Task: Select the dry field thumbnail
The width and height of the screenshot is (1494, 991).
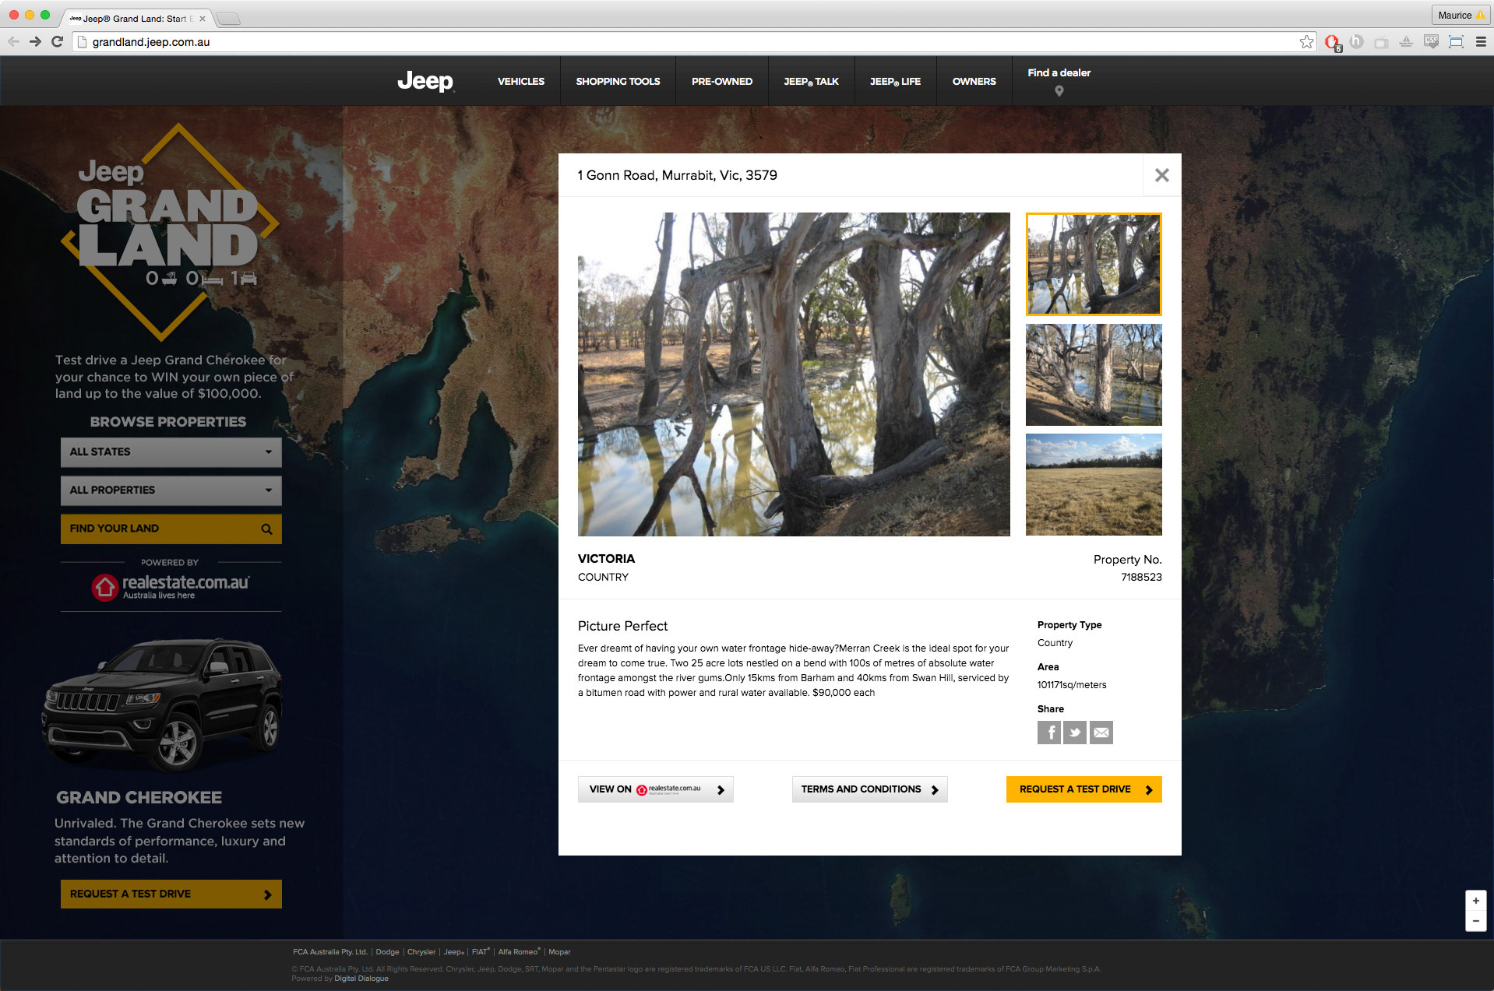Action: 1094,484
